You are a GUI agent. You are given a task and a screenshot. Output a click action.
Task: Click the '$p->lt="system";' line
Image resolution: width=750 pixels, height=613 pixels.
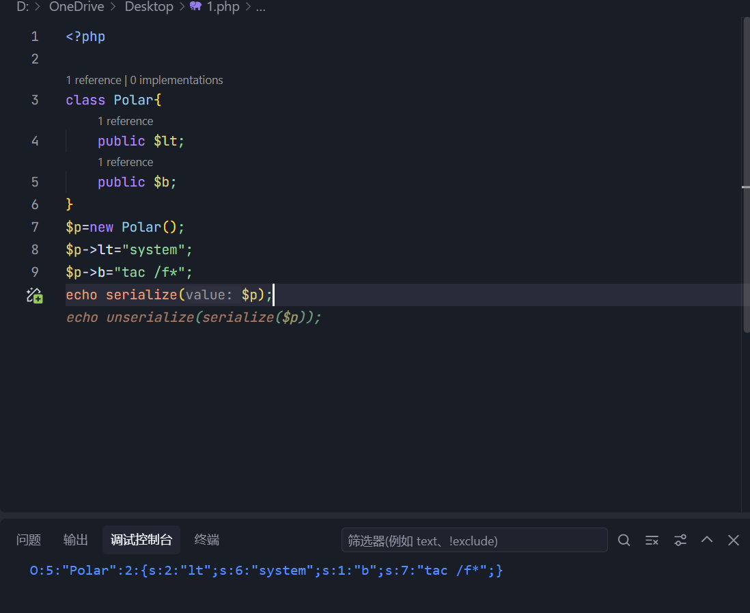(x=129, y=250)
